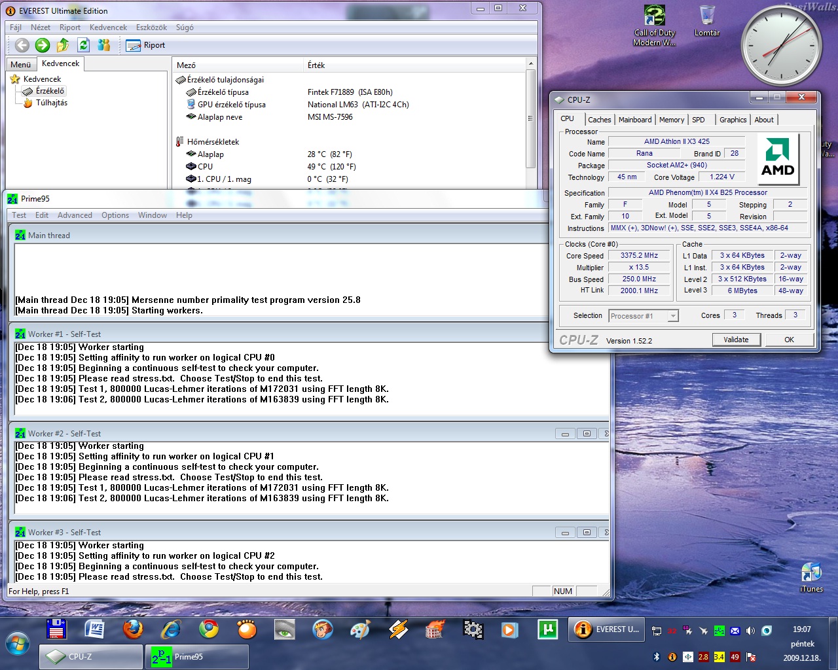Screen dimensions: 838x670
Task: Maximize the Worker #3 sub-window
Action: (x=587, y=532)
